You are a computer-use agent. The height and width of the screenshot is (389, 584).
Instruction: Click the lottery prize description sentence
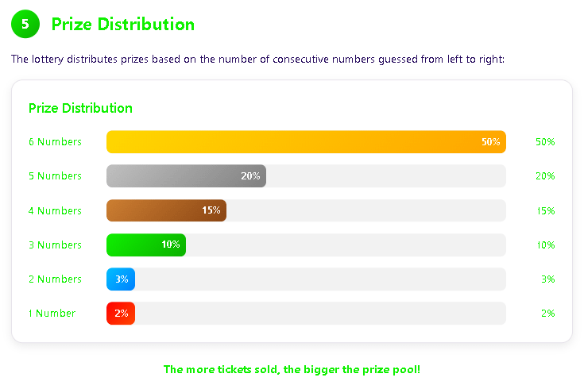click(257, 59)
